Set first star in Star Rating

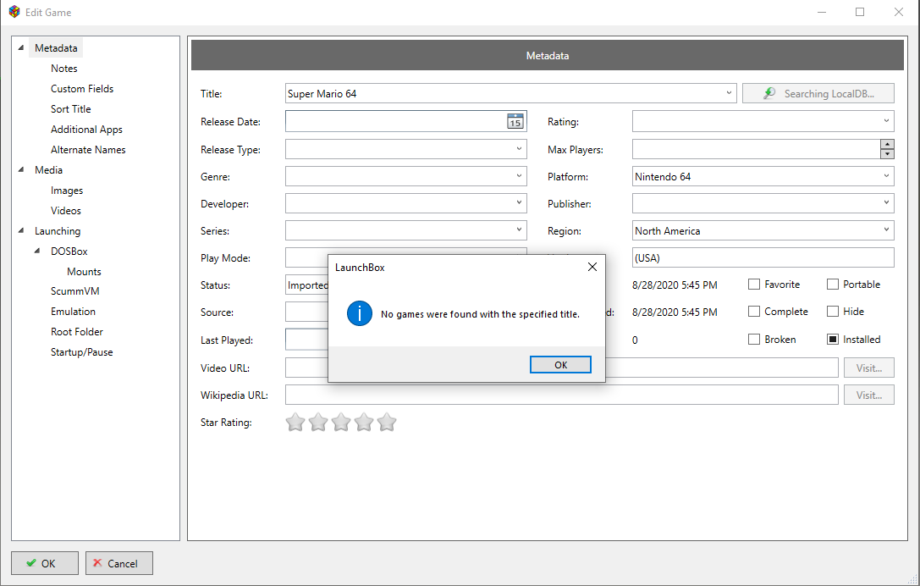point(295,423)
